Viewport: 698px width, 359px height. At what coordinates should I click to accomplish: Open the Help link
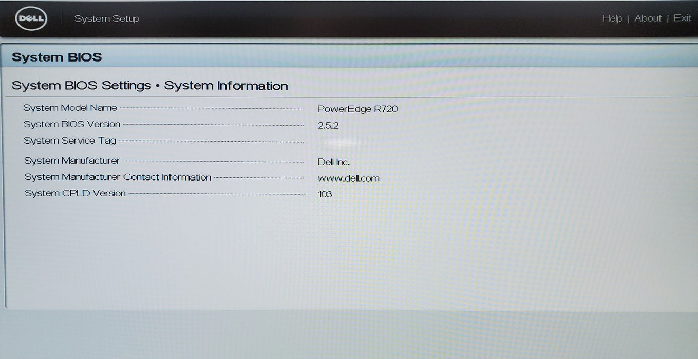click(x=612, y=18)
